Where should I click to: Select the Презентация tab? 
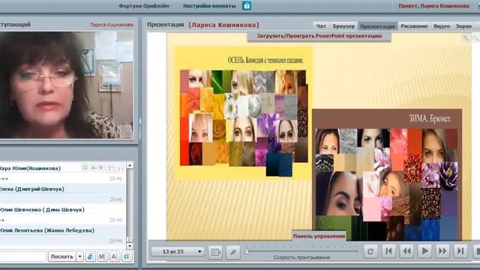(377, 26)
